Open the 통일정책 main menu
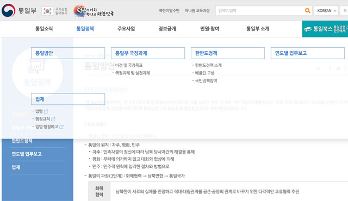Viewport: 348px width, 201px height. [x=85, y=29]
